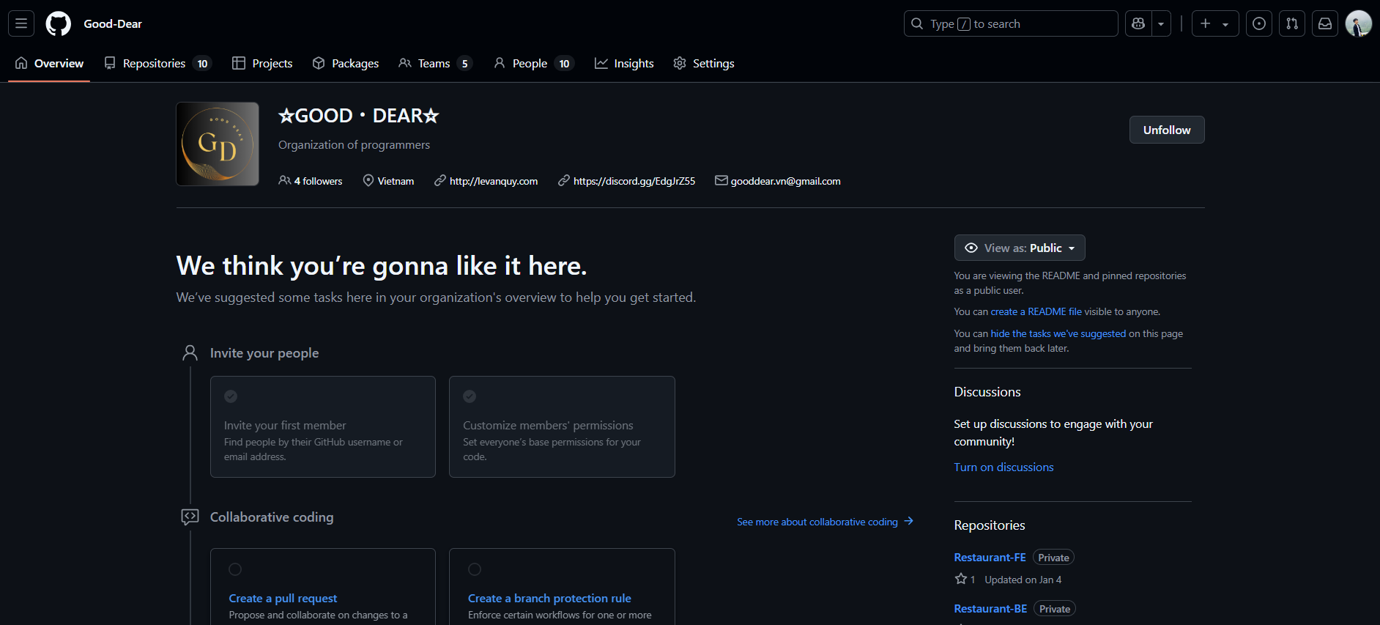The height and width of the screenshot is (625, 1380).
Task: Click the create a README file link
Action: coord(1036,311)
